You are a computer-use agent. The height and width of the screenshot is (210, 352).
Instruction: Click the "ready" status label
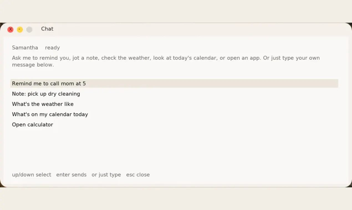pos(52,48)
